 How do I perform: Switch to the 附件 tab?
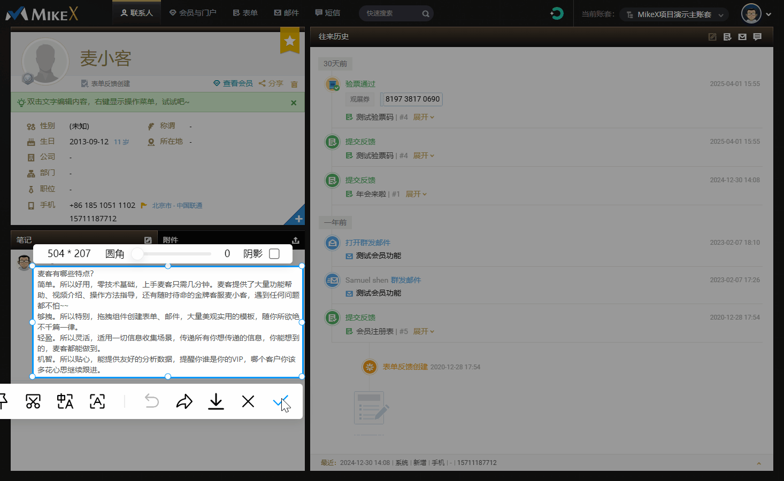[171, 240]
